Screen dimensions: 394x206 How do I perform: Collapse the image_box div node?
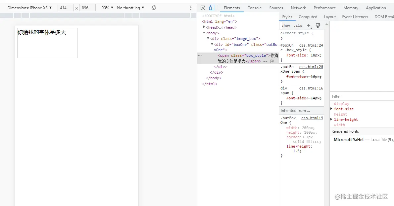(208, 38)
